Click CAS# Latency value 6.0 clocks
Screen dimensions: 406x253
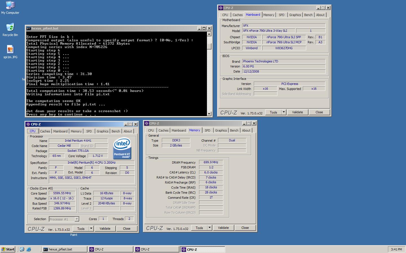[x=211, y=172]
